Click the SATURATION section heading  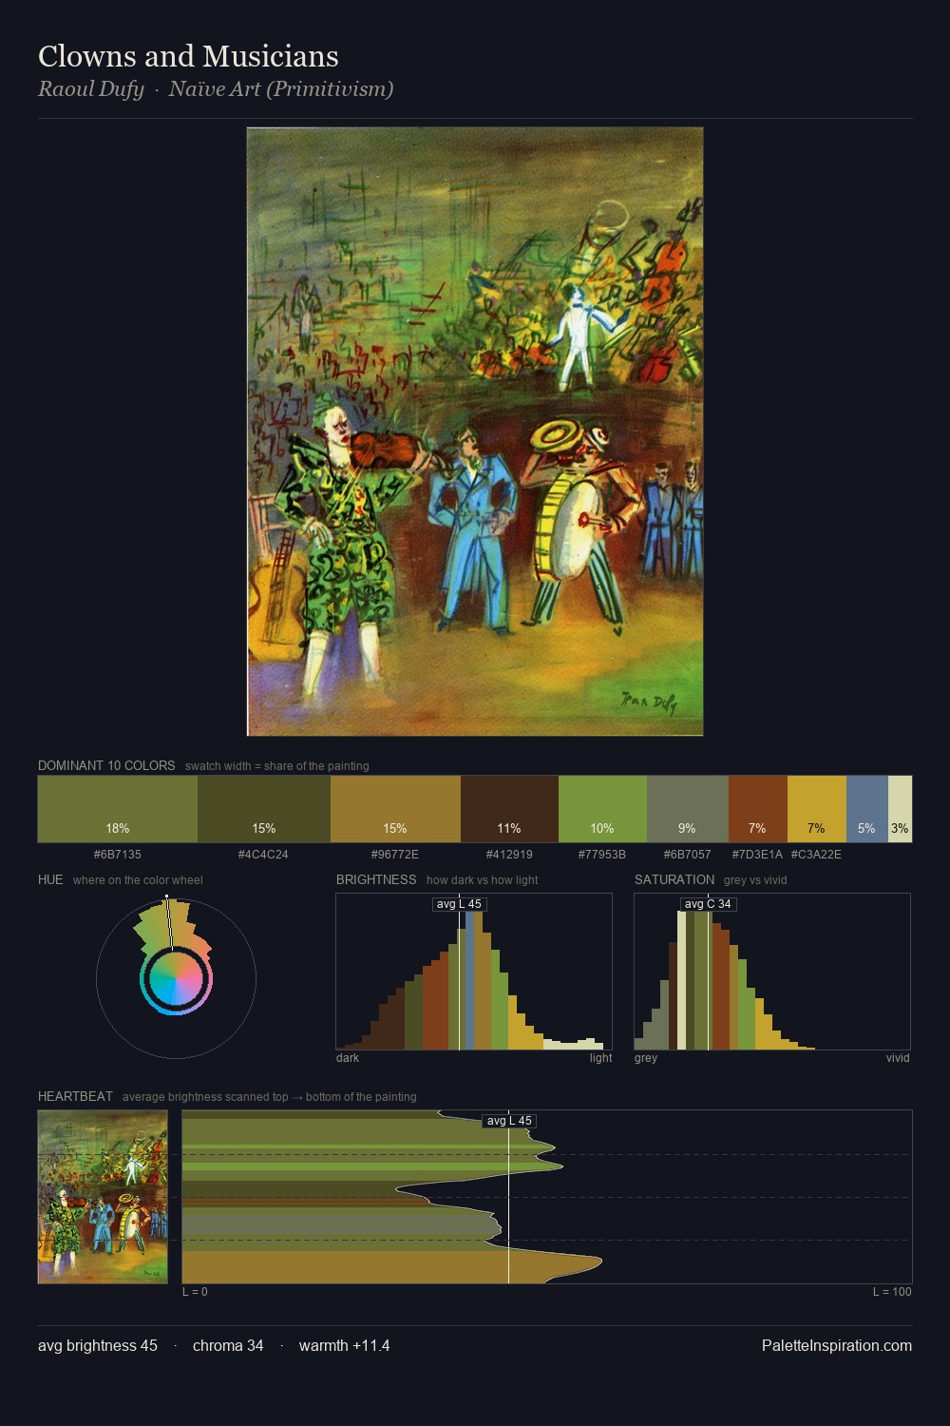[674, 880]
